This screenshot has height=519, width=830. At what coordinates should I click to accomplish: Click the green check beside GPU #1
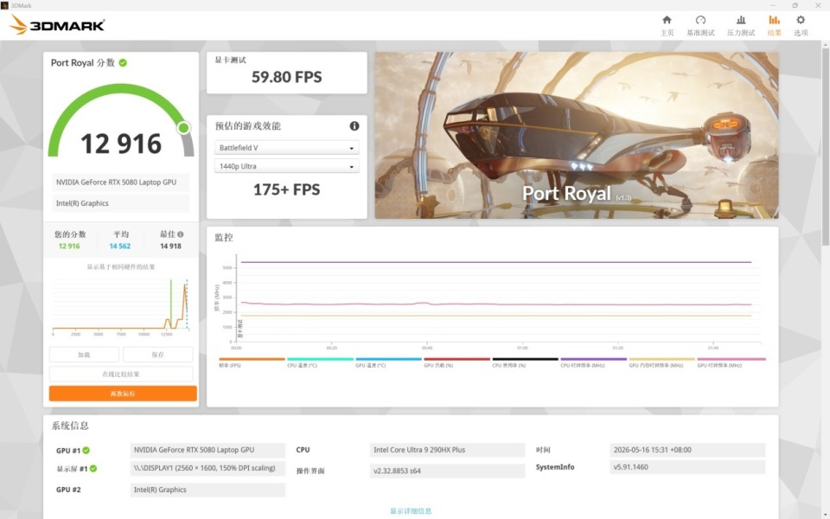click(x=86, y=450)
